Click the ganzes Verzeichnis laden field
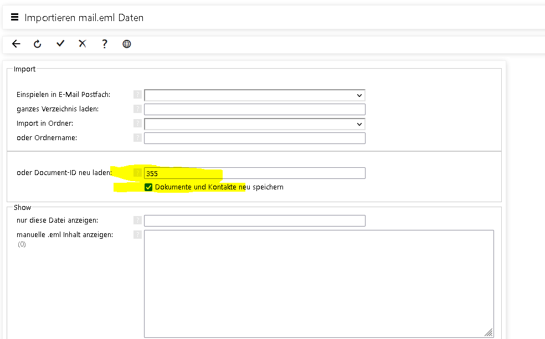 pyautogui.click(x=254, y=109)
